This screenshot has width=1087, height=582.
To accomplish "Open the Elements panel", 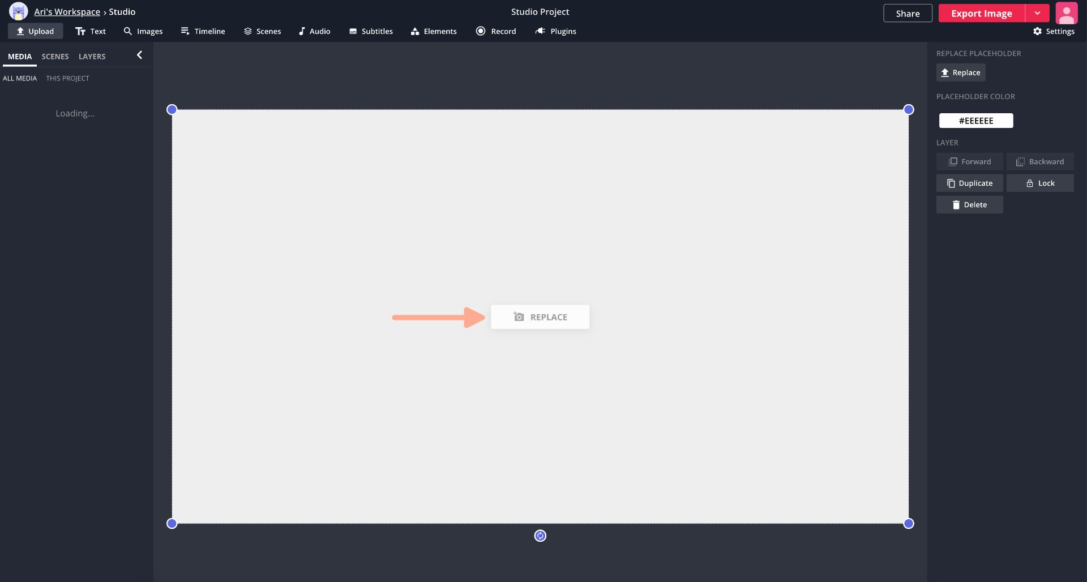I will 433,31.
